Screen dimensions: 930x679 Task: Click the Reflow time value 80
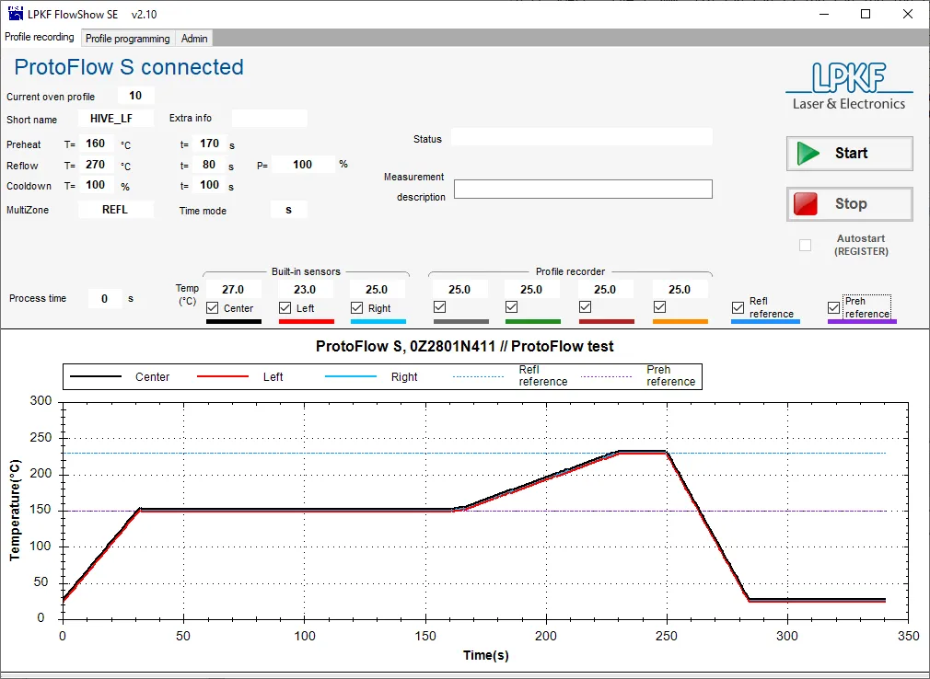tap(209, 165)
